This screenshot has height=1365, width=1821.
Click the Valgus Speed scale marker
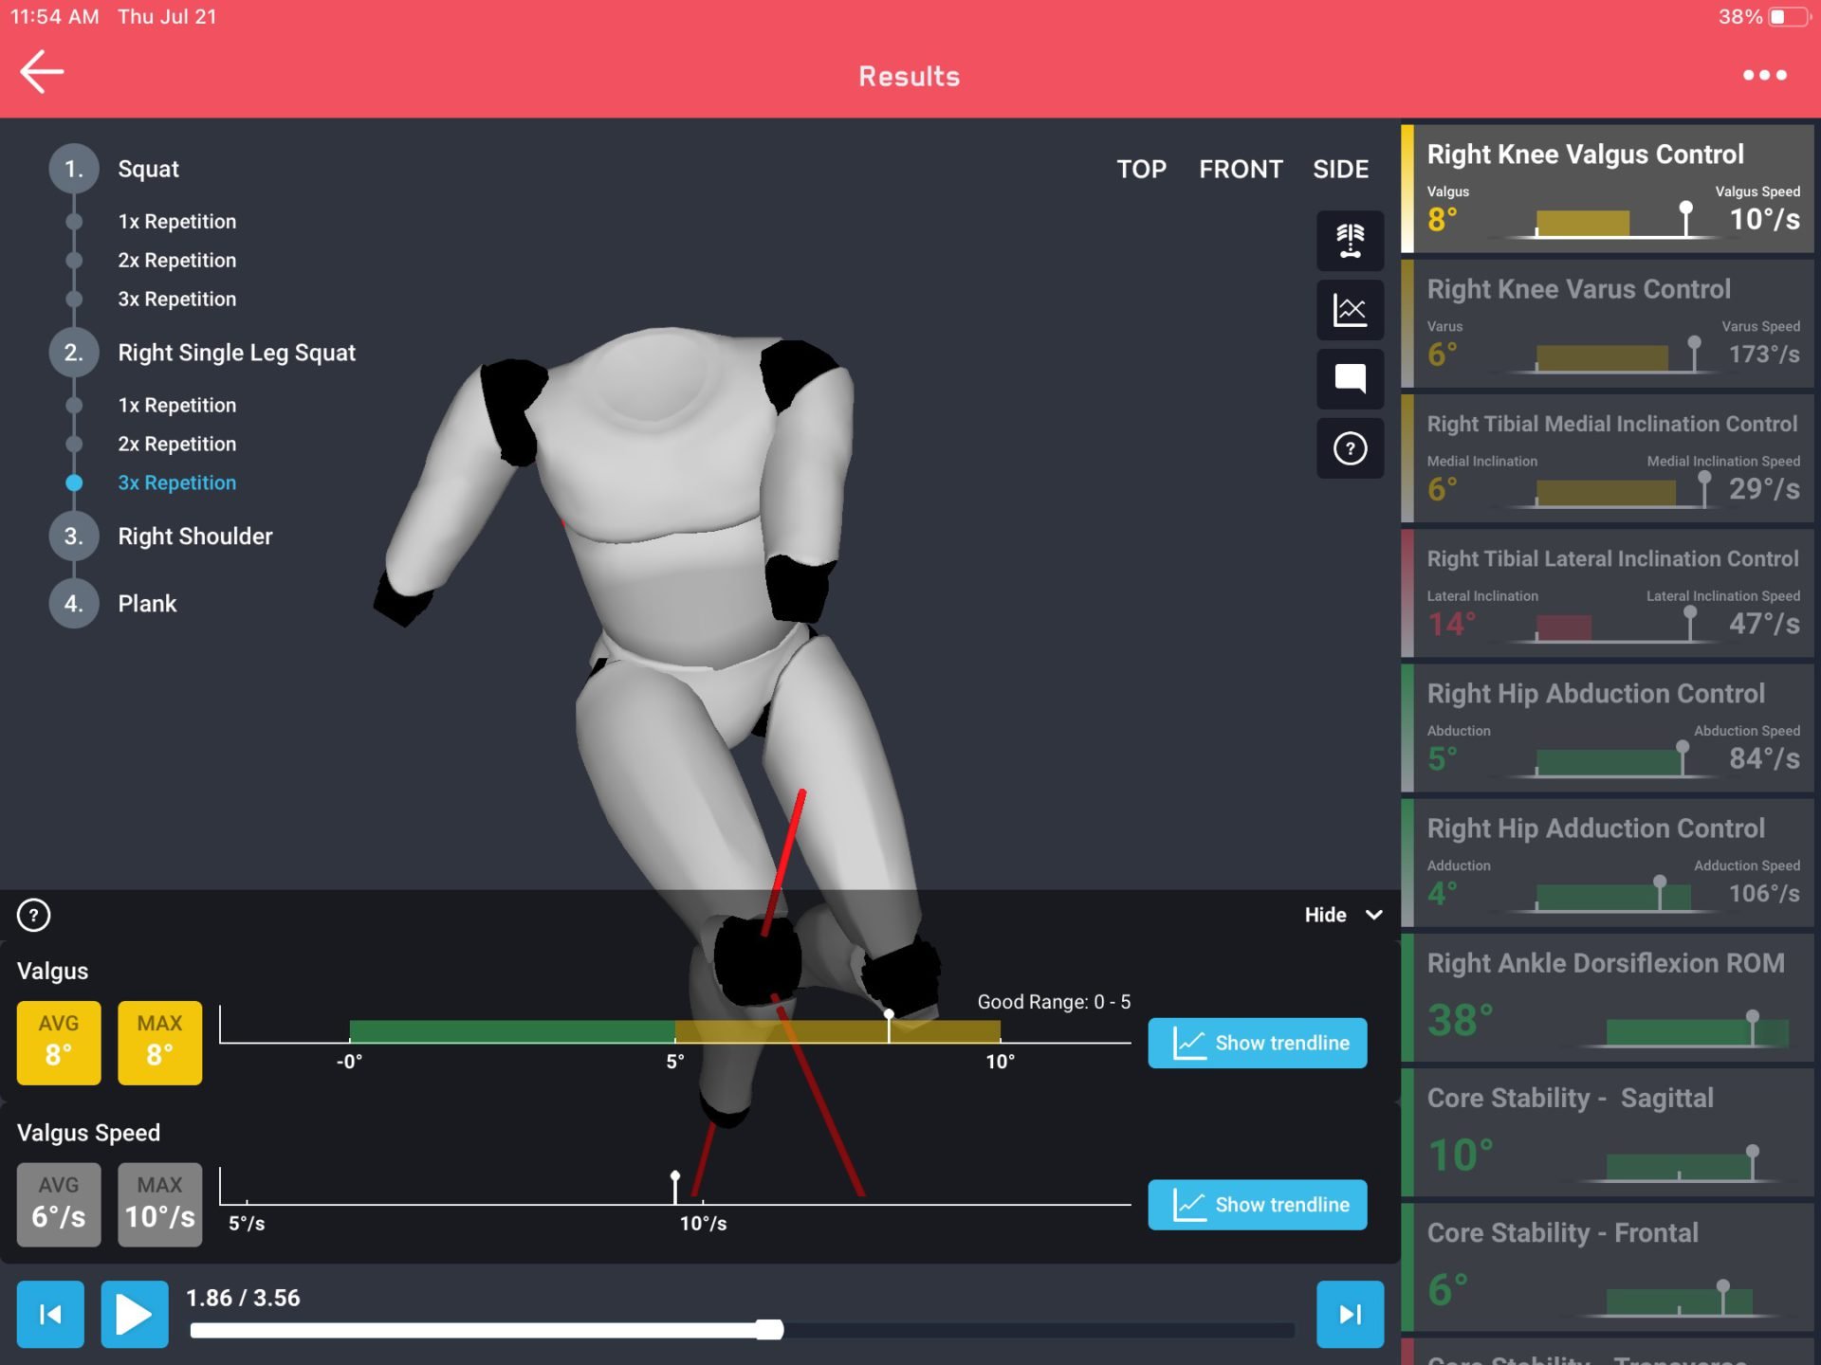675,1189
